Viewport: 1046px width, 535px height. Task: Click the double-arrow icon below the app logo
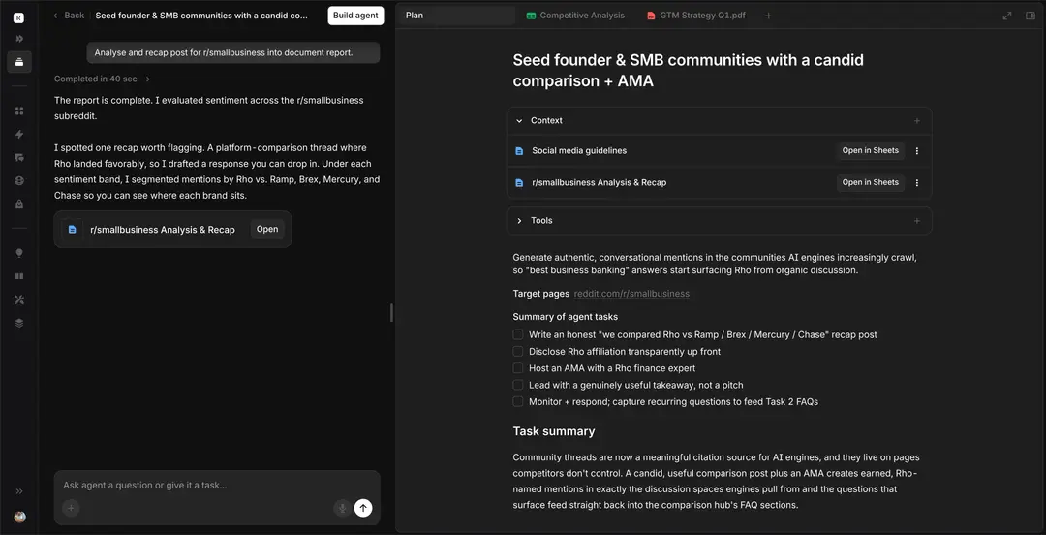click(18, 39)
